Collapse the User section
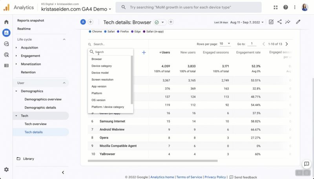The image size is (314, 179). 64,83
